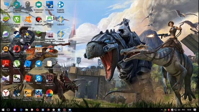Show hidden system tray icons

162,110
